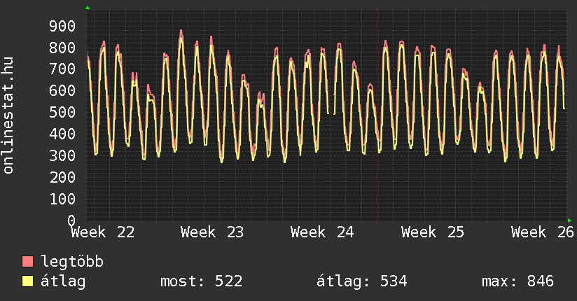Viewport: 577px width, 301px height.
Task: Click the 700 y-axis tick label
Action: point(62,69)
